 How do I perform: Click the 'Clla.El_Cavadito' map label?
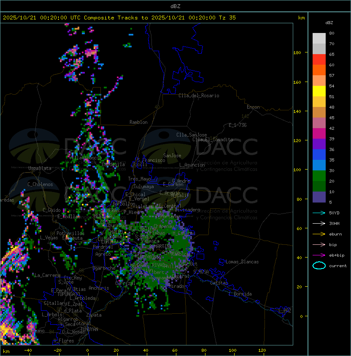(213, 140)
